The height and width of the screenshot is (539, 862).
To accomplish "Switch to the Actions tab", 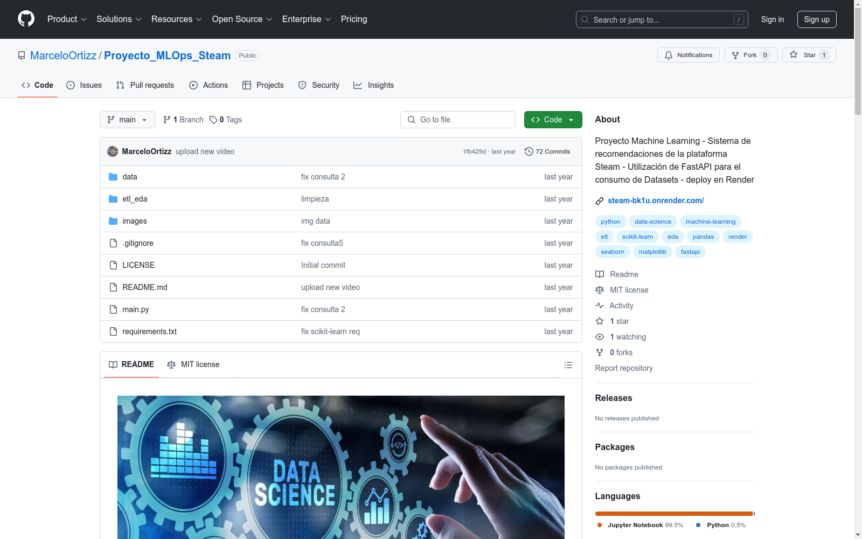I will click(x=208, y=85).
